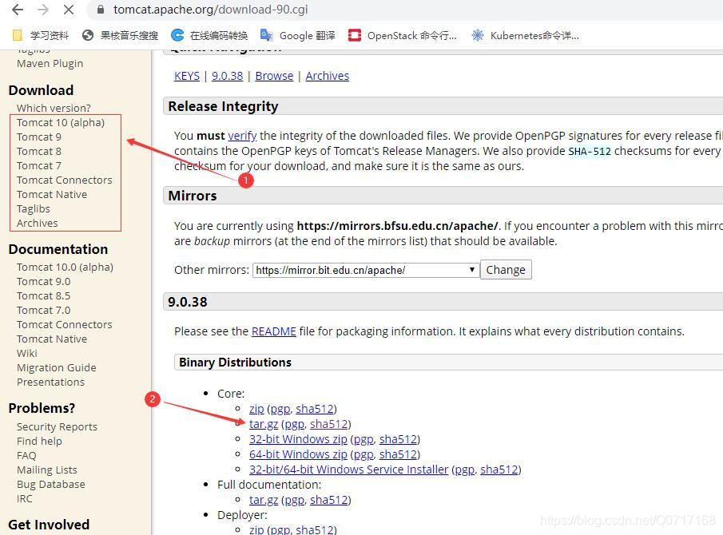Image resolution: width=723 pixels, height=535 pixels.
Task: Open the FAQ sidebar link
Action: tap(26, 456)
